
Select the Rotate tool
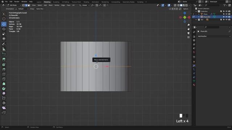click(x=4, y=29)
